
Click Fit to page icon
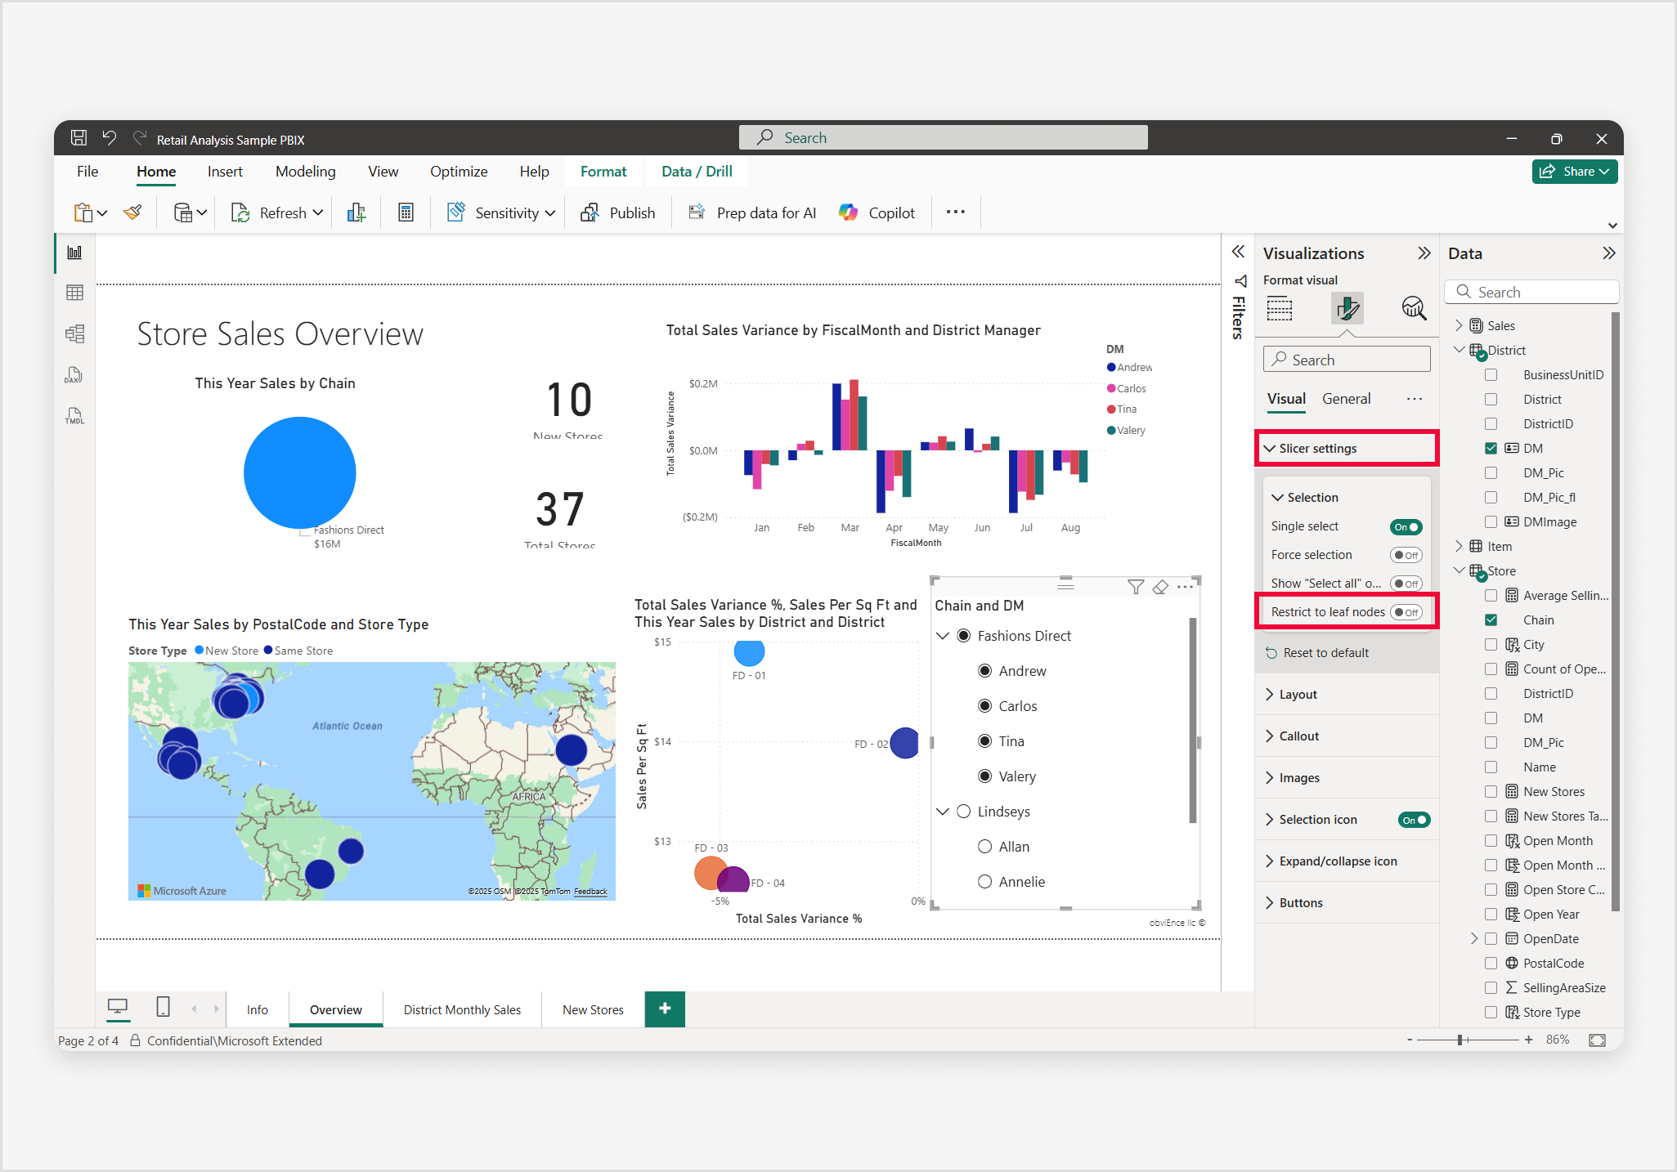[x=1597, y=1040]
